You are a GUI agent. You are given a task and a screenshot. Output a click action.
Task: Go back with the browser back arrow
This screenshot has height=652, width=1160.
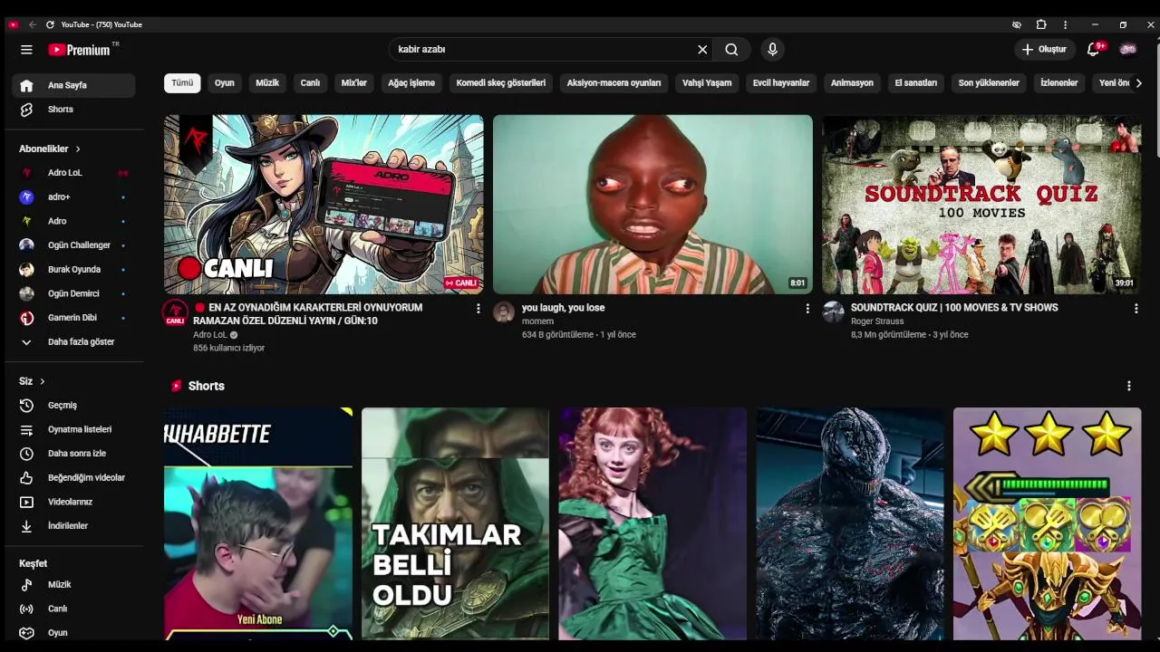(33, 24)
